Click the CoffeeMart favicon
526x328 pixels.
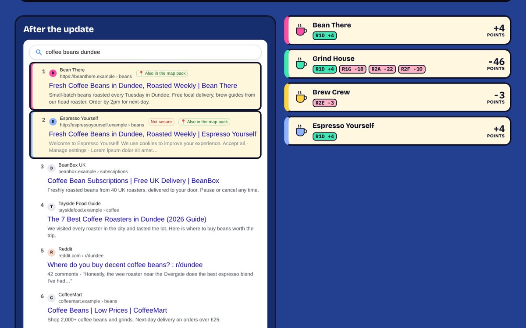51,298
